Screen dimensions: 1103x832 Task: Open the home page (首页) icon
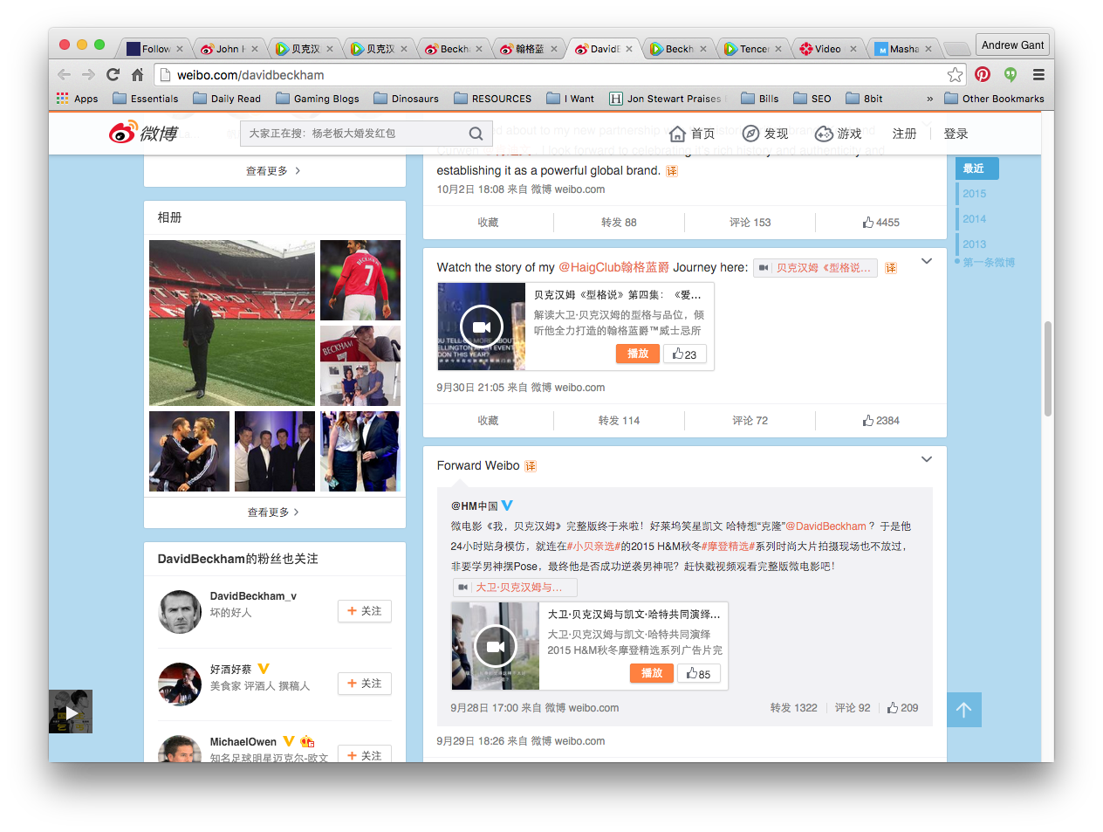click(677, 134)
